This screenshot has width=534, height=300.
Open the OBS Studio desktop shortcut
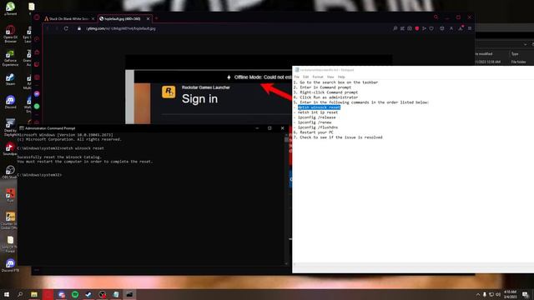[10, 172]
